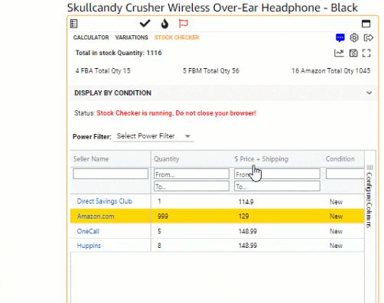Click the checkmark icon in top toolbar
The image size is (384, 303).
click(145, 24)
